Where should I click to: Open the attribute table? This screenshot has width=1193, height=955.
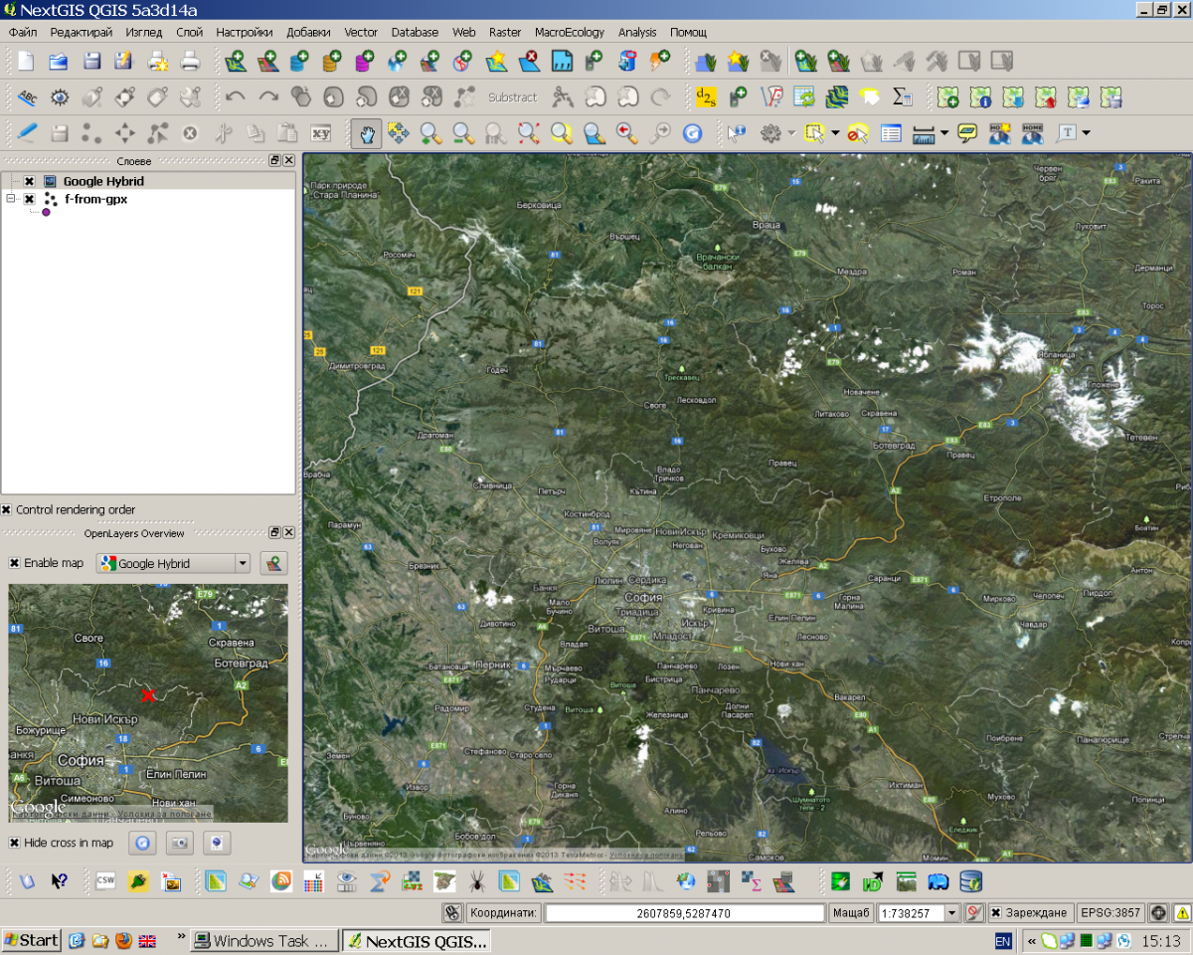(x=891, y=133)
